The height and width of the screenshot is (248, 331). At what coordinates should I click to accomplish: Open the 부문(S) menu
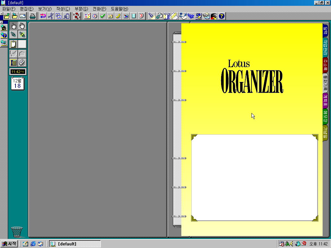tap(81, 9)
